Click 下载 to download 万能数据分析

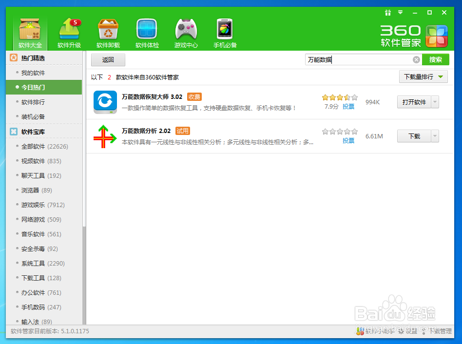[414, 136]
